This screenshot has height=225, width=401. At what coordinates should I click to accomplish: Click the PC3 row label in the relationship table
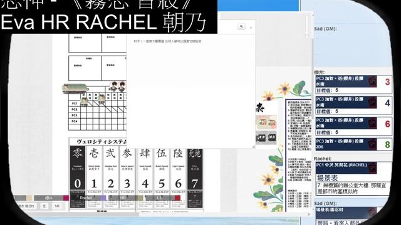point(75,115)
